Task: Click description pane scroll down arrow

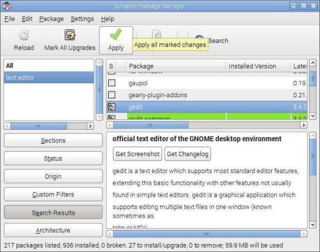Action: click(313, 224)
